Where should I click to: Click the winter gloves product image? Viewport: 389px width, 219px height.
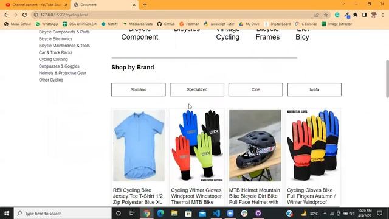click(x=197, y=145)
